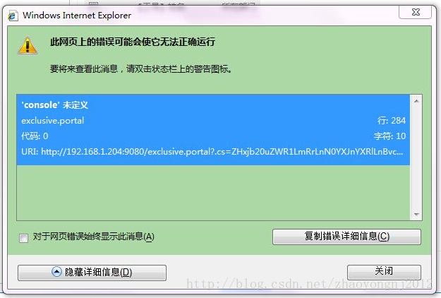Select the 'console' 未定义 error entry

213,130
